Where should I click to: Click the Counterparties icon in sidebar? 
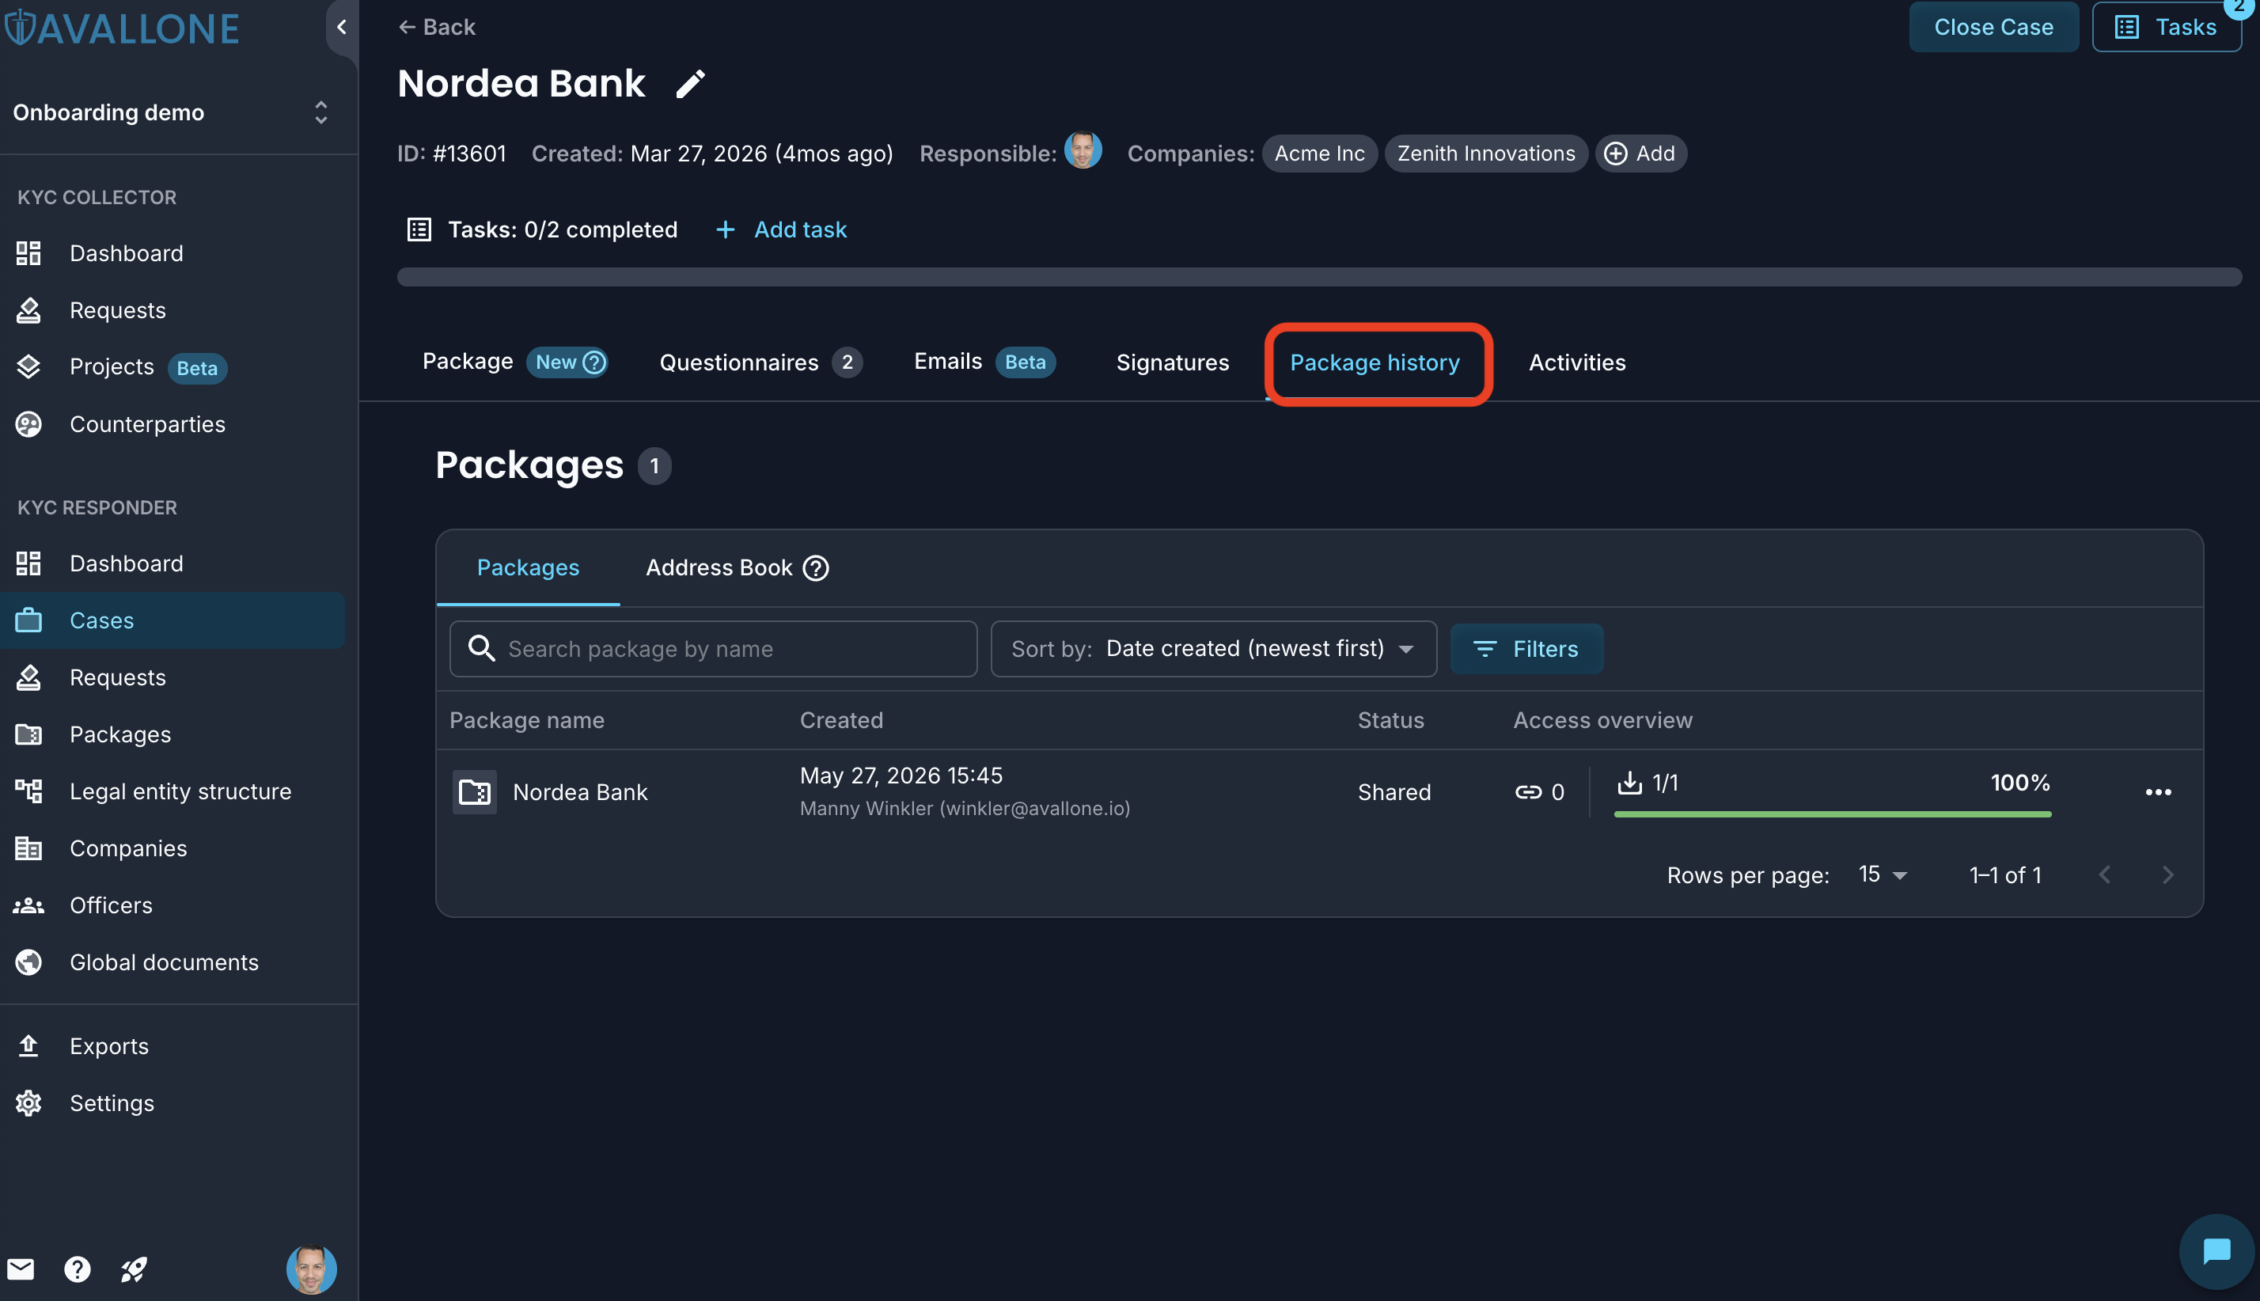28,423
